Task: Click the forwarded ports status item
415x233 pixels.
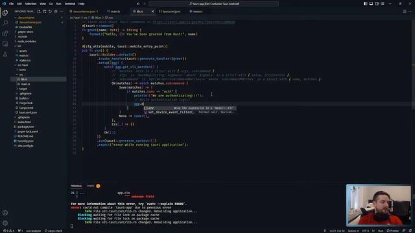Action: 20,230
